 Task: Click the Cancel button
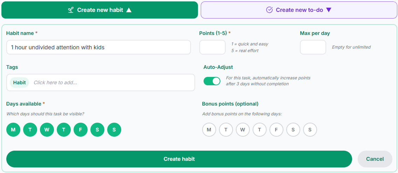coord(375,159)
